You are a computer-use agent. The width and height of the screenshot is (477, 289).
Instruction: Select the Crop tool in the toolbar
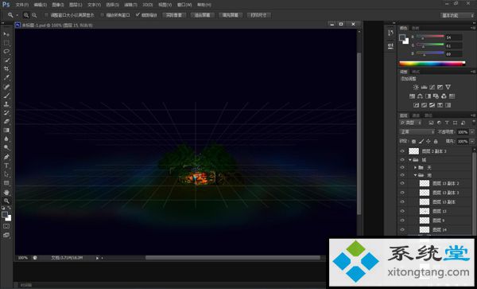[x=6, y=68]
